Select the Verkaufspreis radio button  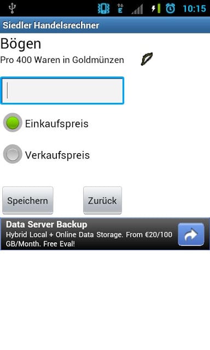tap(13, 154)
